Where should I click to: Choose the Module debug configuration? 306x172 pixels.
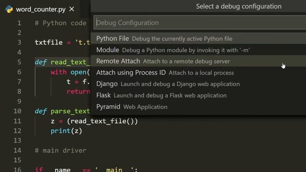pos(198,50)
